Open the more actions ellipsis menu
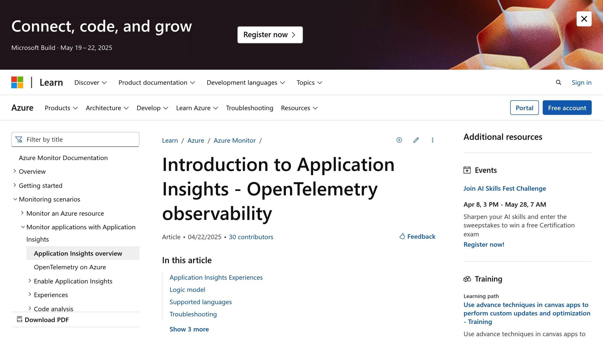 pos(433,140)
